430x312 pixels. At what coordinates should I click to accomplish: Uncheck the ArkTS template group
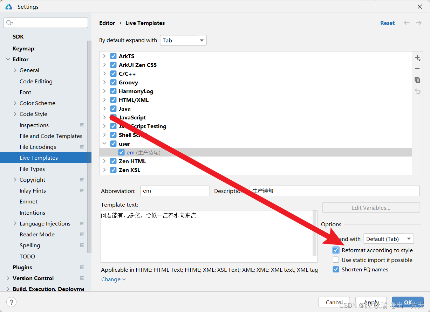pyautogui.click(x=113, y=56)
